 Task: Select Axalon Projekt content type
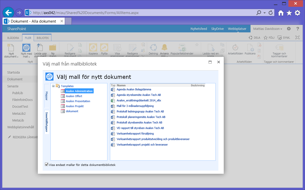(x=75, y=106)
